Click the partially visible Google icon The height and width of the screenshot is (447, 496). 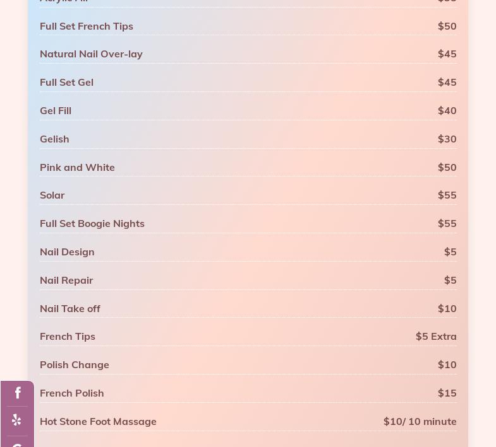click(x=17, y=443)
